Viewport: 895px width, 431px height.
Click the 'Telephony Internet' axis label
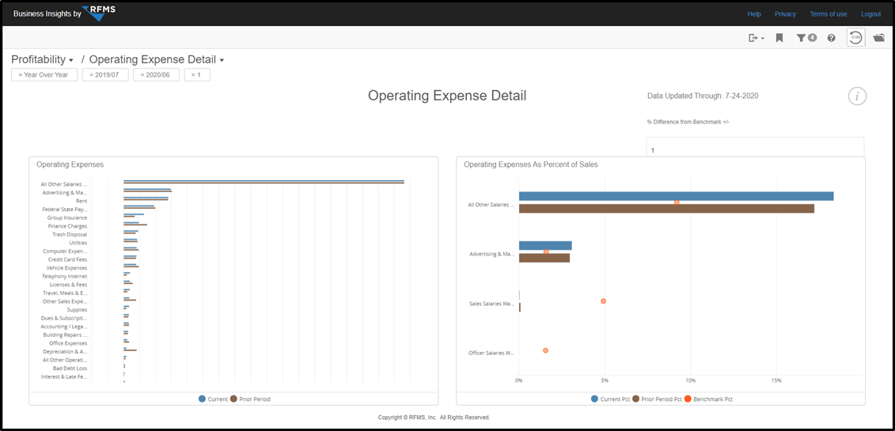[65, 277]
